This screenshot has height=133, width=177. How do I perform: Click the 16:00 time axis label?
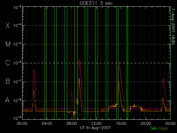pos(121,123)
